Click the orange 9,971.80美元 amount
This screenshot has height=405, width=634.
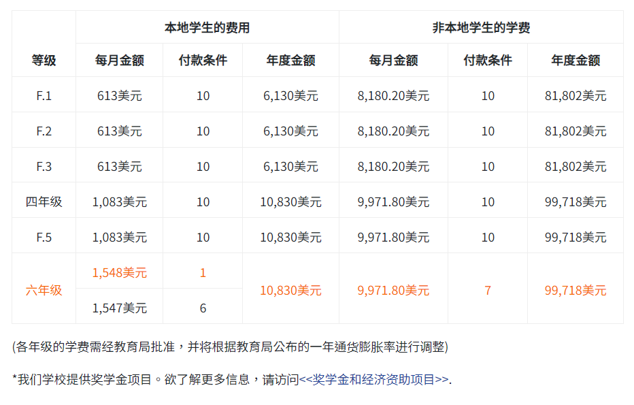(393, 290)
